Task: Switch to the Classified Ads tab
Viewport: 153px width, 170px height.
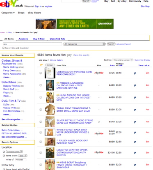Action: (x=57, y=39)
